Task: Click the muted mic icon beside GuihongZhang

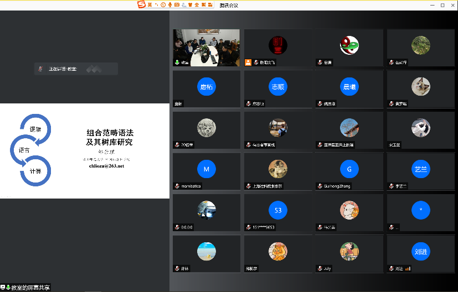Action: pos(320,186)
